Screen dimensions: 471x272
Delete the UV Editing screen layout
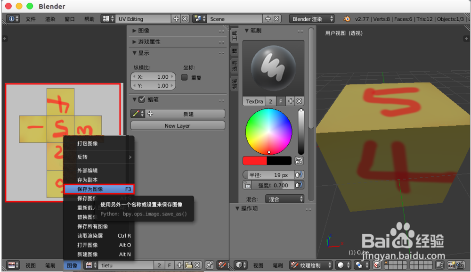[185, 19]
